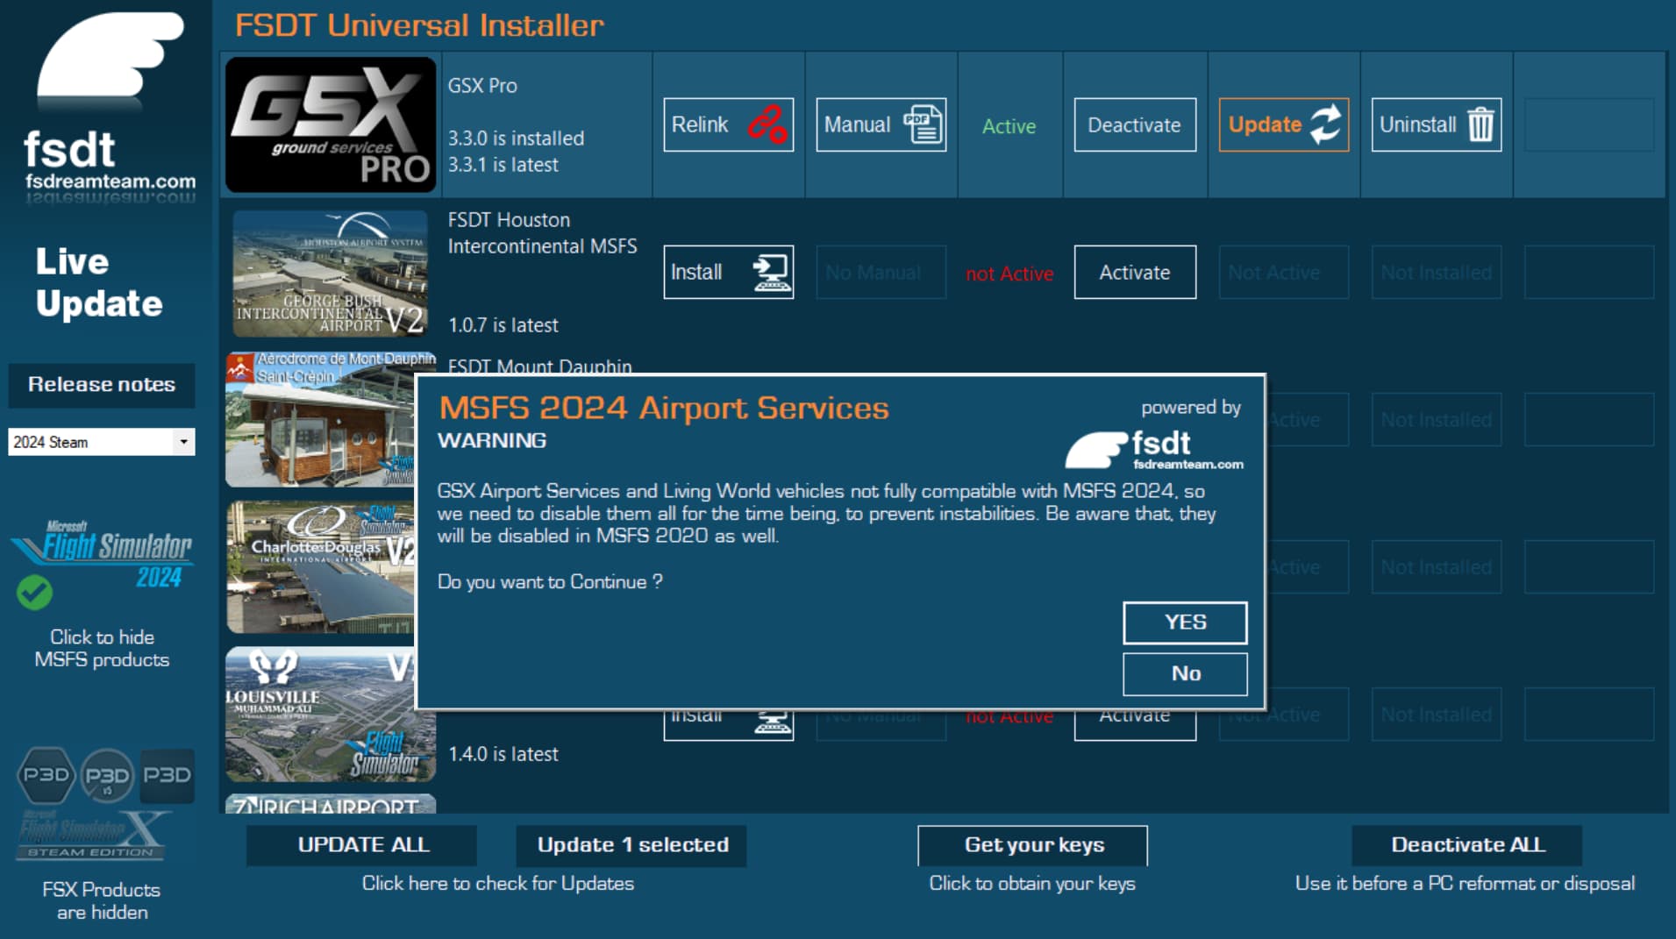Click the green Active status for GSX Pro

point(1009,126)
